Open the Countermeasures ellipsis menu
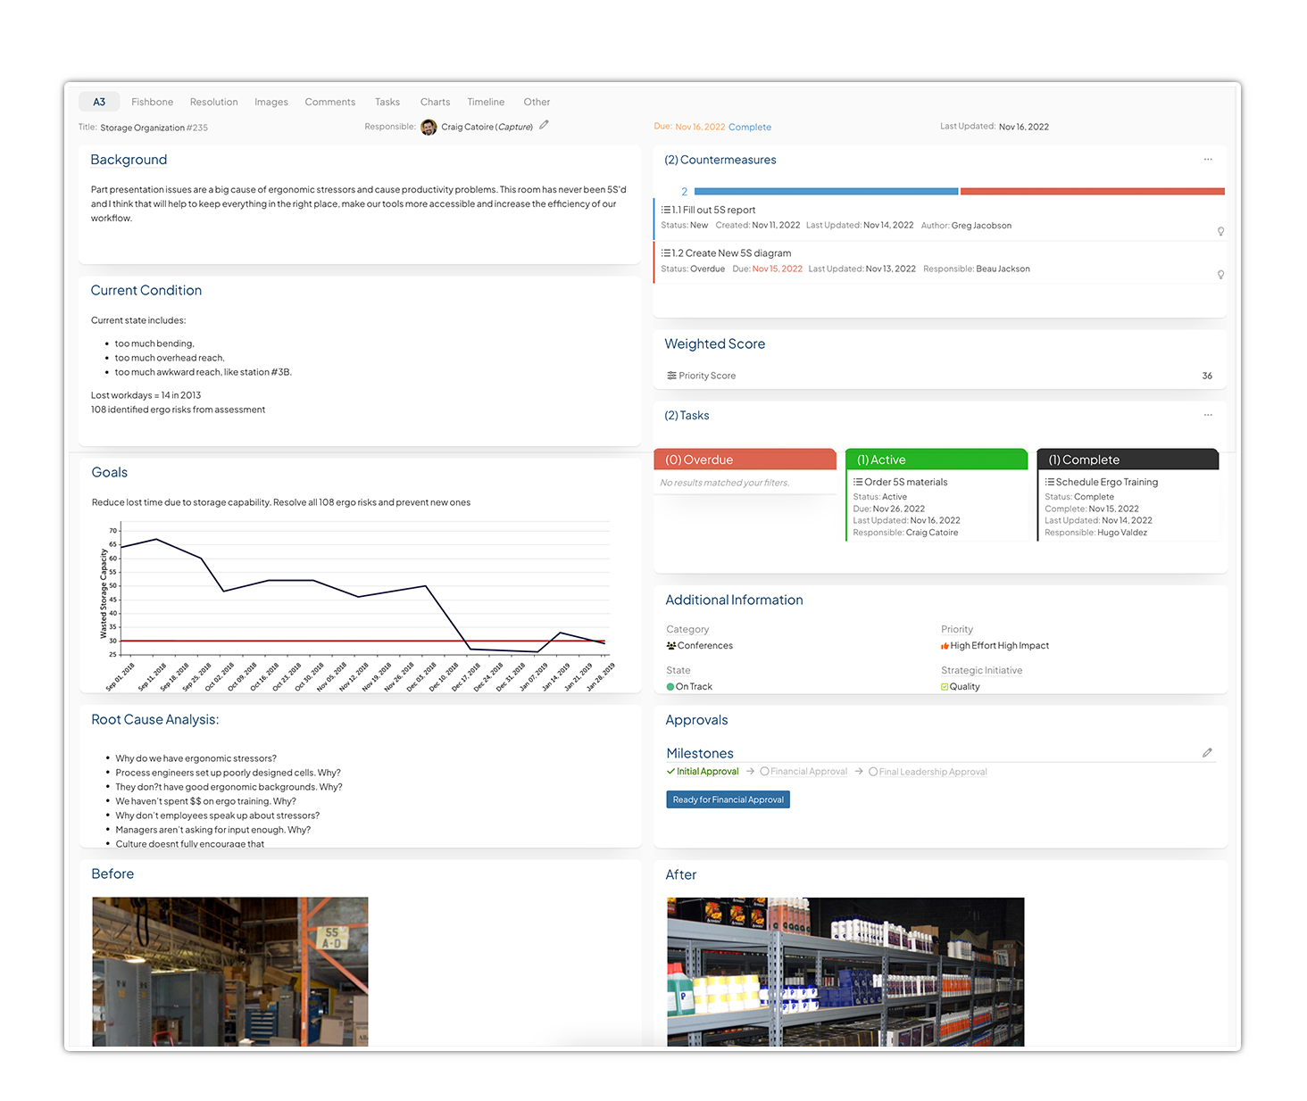Viewport: 1307px width, 1101px height. point(1208,160)
